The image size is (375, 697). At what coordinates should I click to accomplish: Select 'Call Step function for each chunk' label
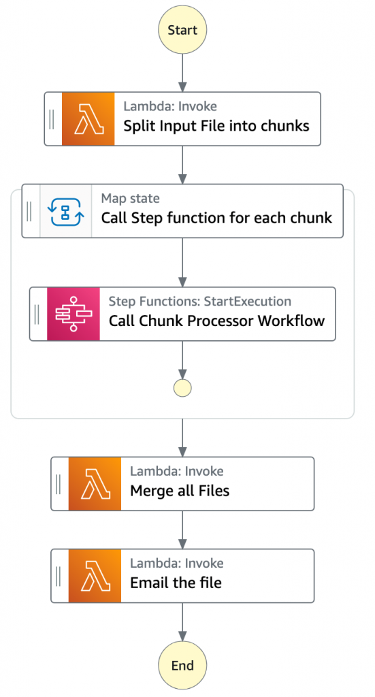(216, 218)
